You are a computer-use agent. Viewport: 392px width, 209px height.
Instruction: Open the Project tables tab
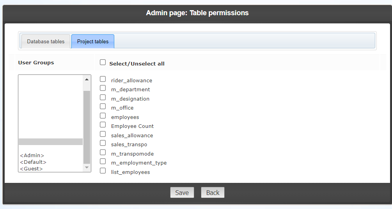pyautogui.click(x=93, y=41)
